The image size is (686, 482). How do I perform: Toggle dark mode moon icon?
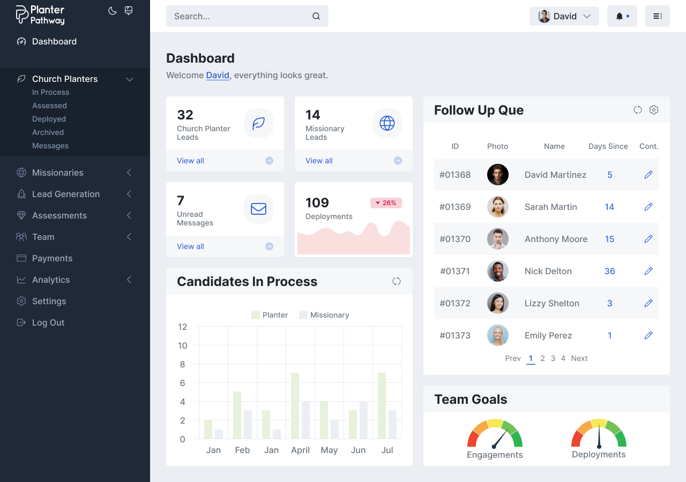(x=113, y=11)
